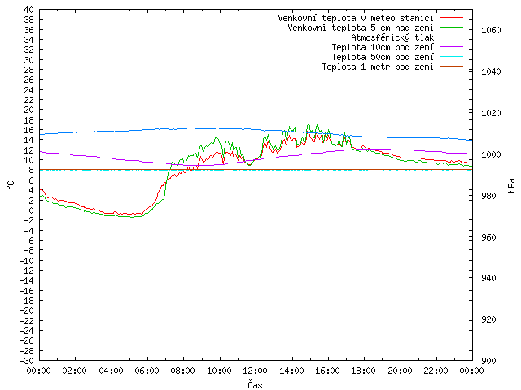Click legend text 'Teplota 50cm pod zemí'
Viewport: 521px width, 390px height.
[x=383, y=57]
